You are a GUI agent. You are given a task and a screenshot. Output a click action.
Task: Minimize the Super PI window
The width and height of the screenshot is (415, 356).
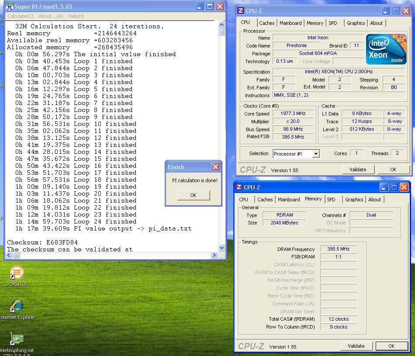[x=200, y=7]
